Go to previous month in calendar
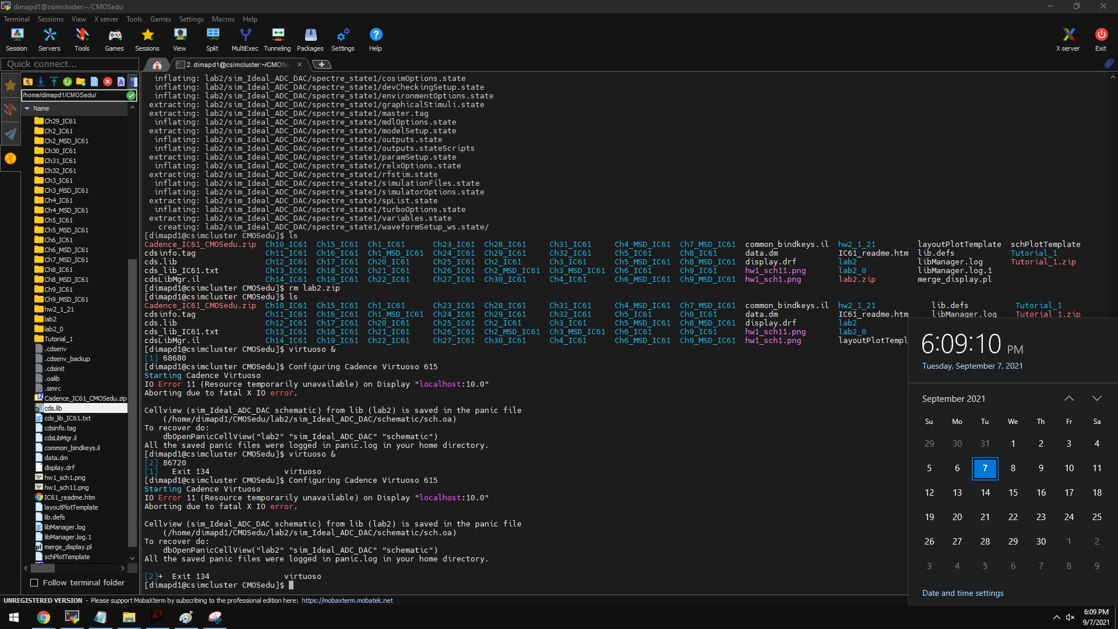Image resolution: width=1118 pixels, height=629 pixels. [x=1069, y=399]
